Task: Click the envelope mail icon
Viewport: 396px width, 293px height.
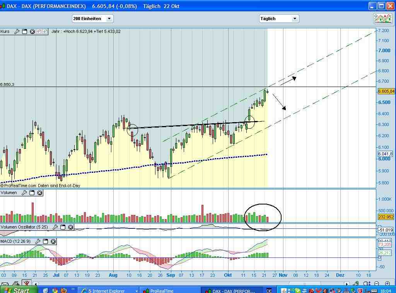Action: [5, 284]
